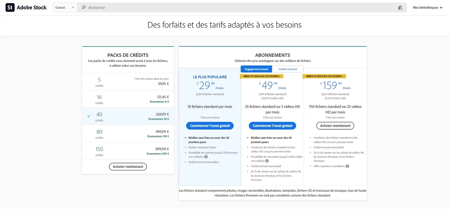449x216 pixels.
Task: Click the 499,99 € price
Action: tap(162, 132)
